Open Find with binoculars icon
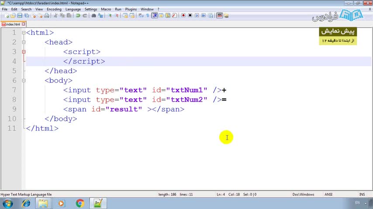Viewport: 373px width, 209px height. pos(93,16)
